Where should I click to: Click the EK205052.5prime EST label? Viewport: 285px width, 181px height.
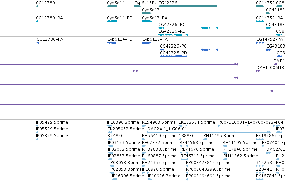126,129
